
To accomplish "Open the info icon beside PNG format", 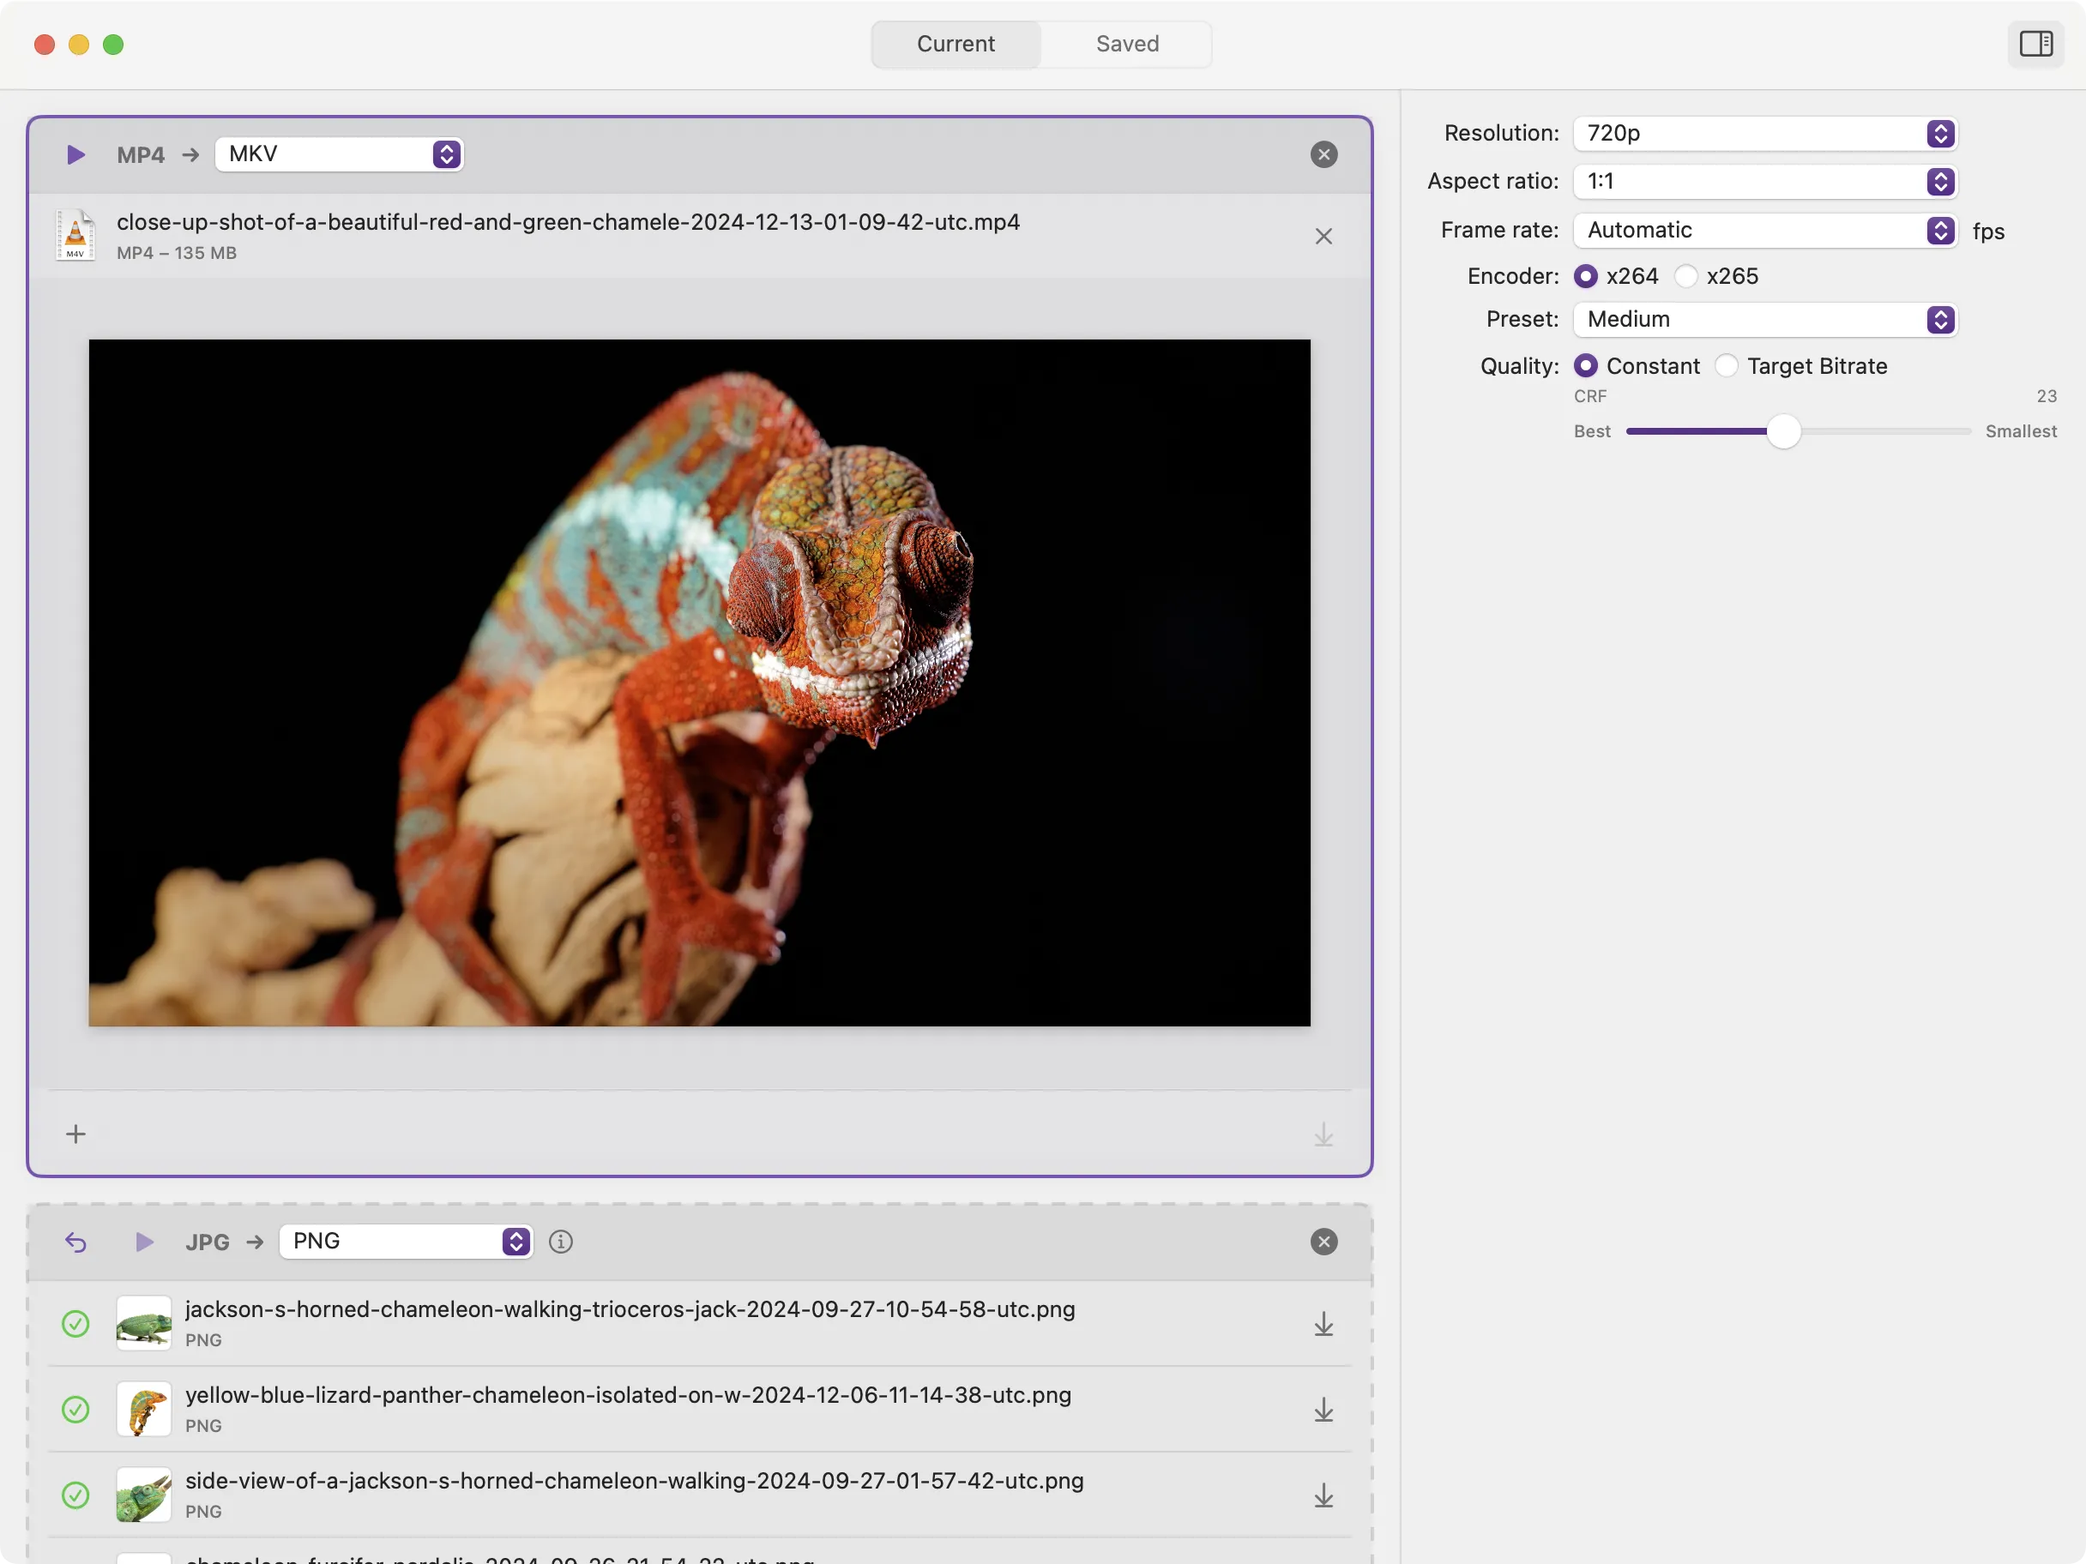I will coord(560,1242).
